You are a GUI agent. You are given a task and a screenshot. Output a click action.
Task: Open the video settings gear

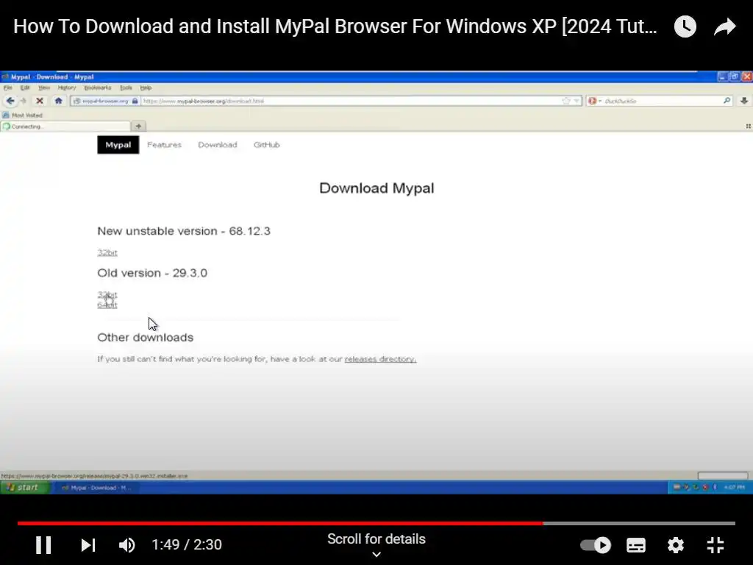[x=675, y=545]
